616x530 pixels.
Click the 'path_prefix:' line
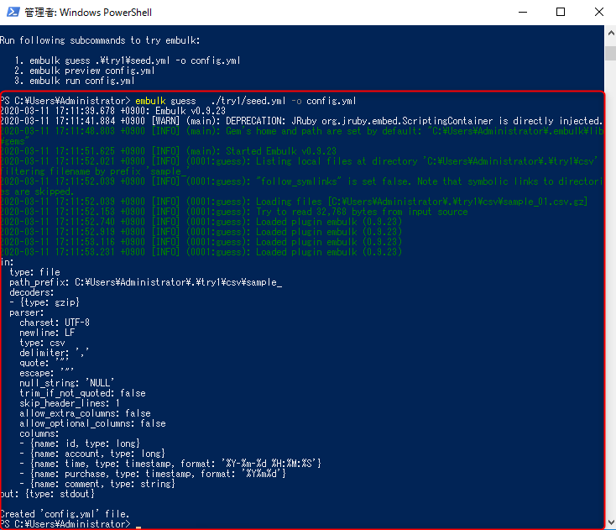(146, 282)
